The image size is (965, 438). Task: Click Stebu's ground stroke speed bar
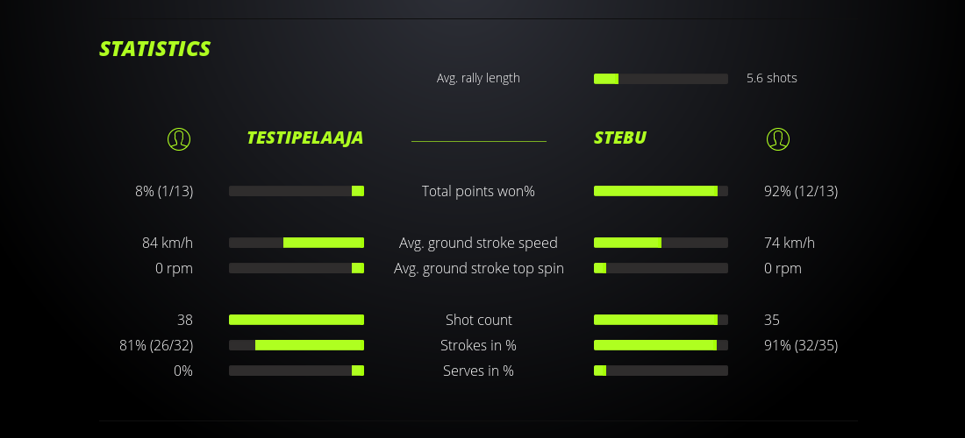pos(661,243)
